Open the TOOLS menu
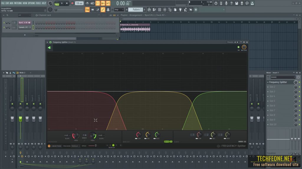The width and height of the screenshot is (302, 169). (x=38, y=3)
